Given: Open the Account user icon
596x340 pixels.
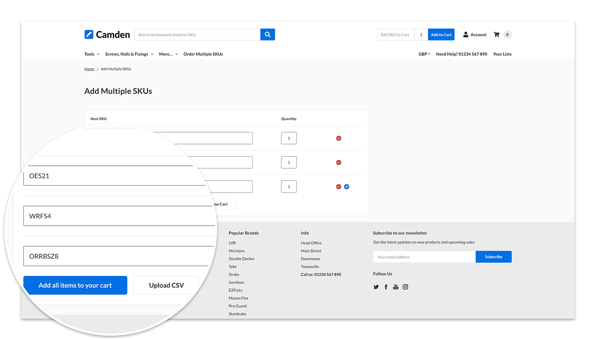Looking at the screenshot, I should click(x=466, y=34).
